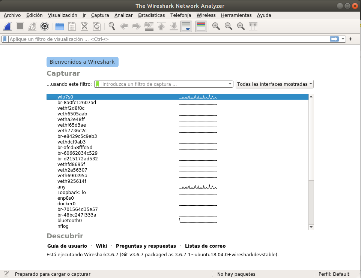Go forward in packet history
This screenshot has width=361, height=278.
[137, 26]
